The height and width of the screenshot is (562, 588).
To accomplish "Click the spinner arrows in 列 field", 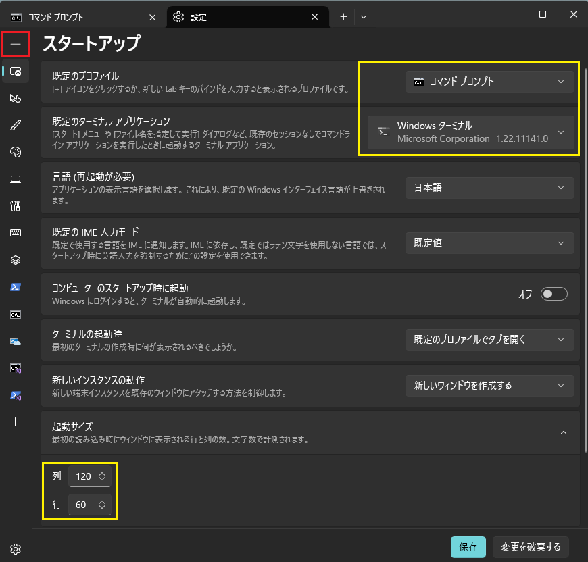I will (102, 476).
